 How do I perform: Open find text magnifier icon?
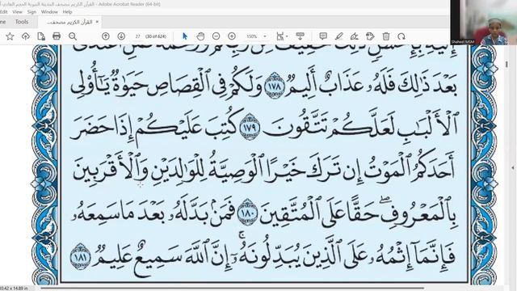[73, 36]
